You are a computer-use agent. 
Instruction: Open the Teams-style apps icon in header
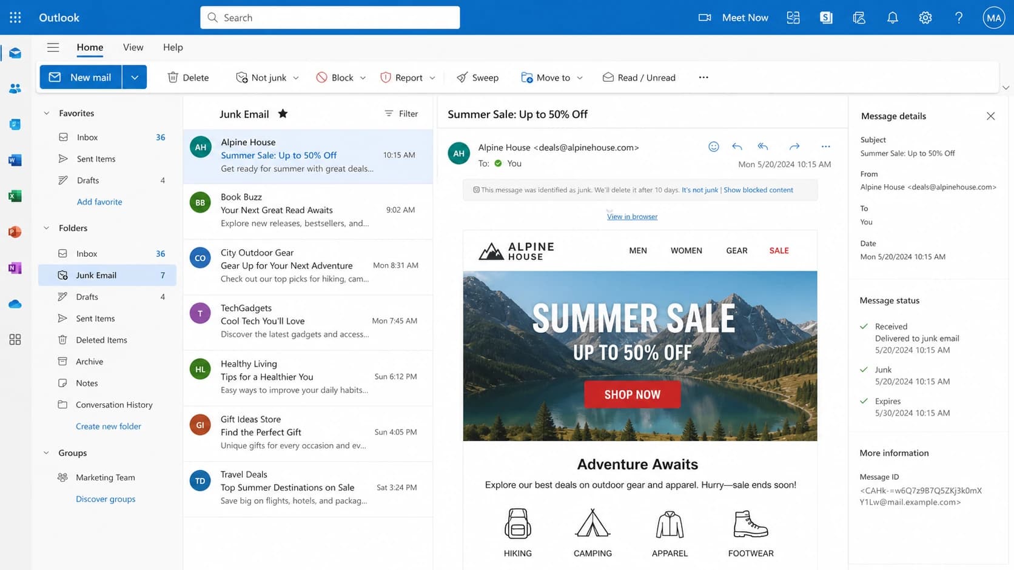click(793, 18)
